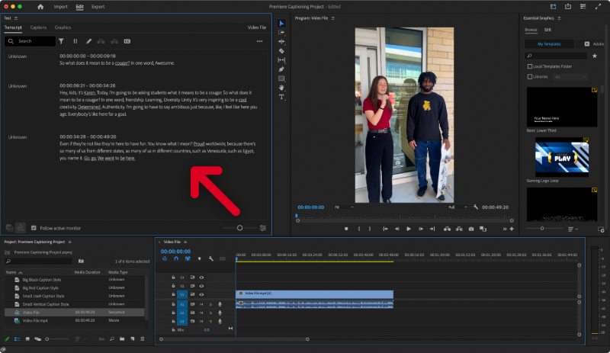
Task: Open the Fit zoom level dropdown
Action: pos(345,207)
